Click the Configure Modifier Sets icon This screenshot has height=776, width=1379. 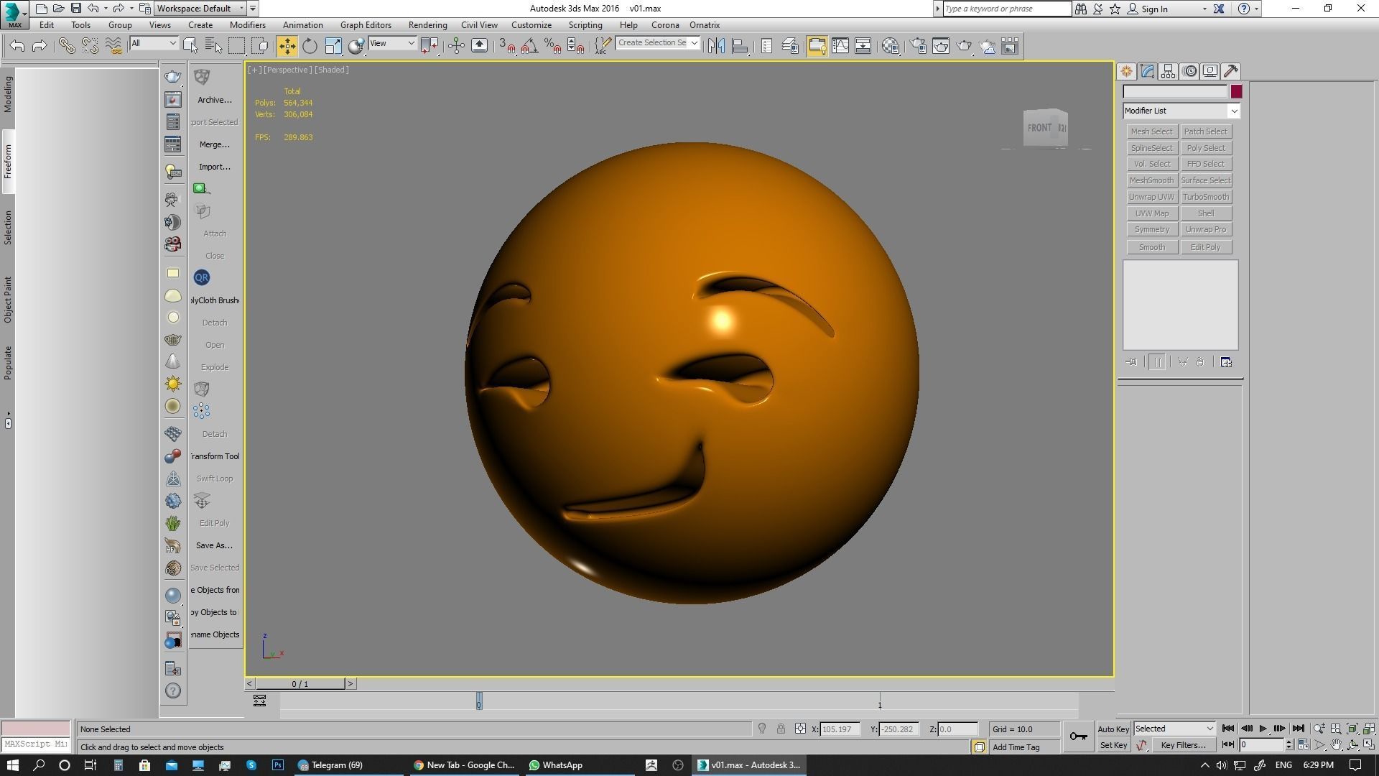coord(1226,362)
